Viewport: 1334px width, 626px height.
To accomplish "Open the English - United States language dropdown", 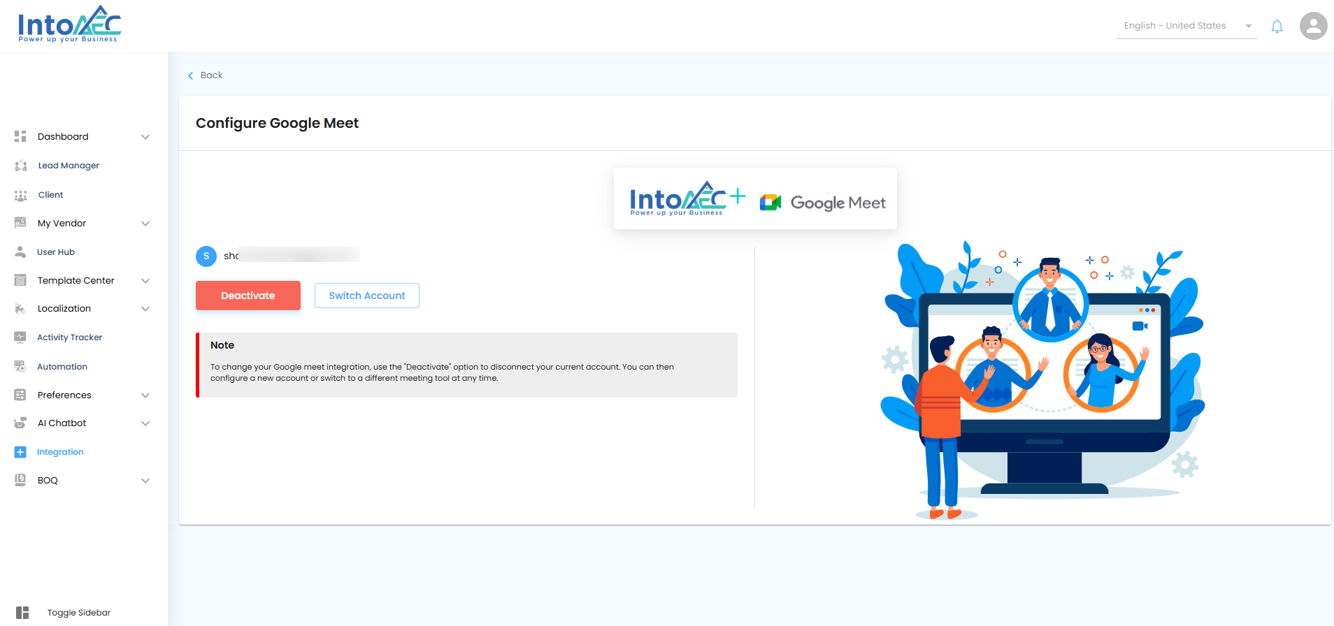I will click(x=1186, y=26).
